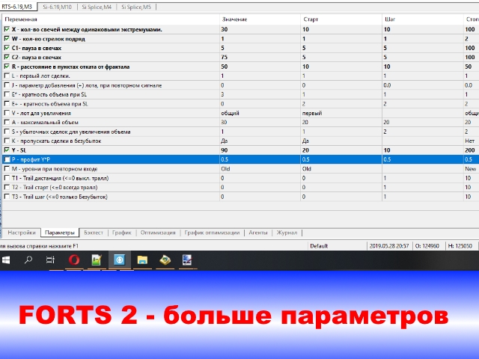Enable L first lot parameter checkbox
479x359 pixels.
click(7, 76)
